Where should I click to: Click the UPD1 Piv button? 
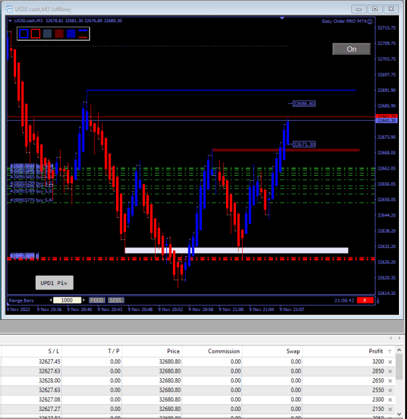[x=54, y=283]
